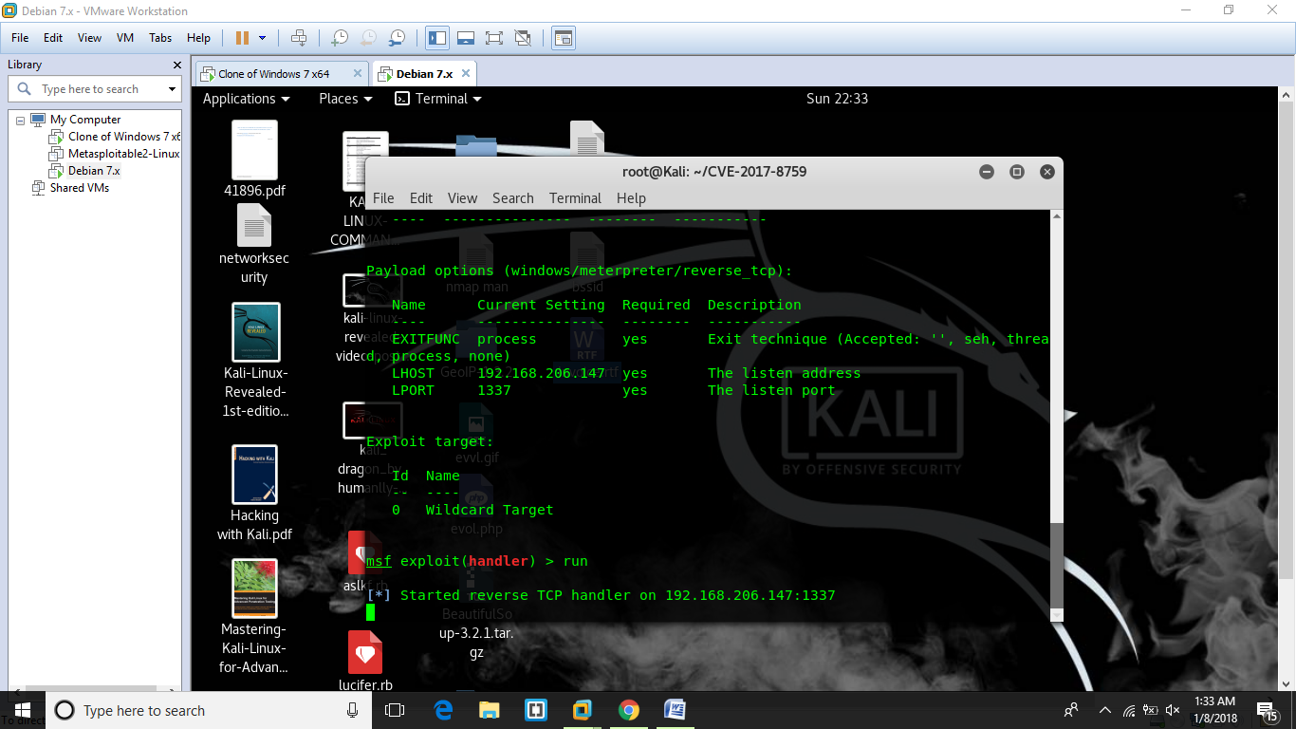Viewport: 1296px width, 729px height.
Task: Select Shared VMs in the Library tree
Action: point(71,188)
